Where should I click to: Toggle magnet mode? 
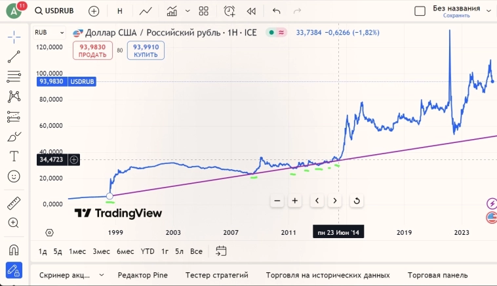[14, 250]
